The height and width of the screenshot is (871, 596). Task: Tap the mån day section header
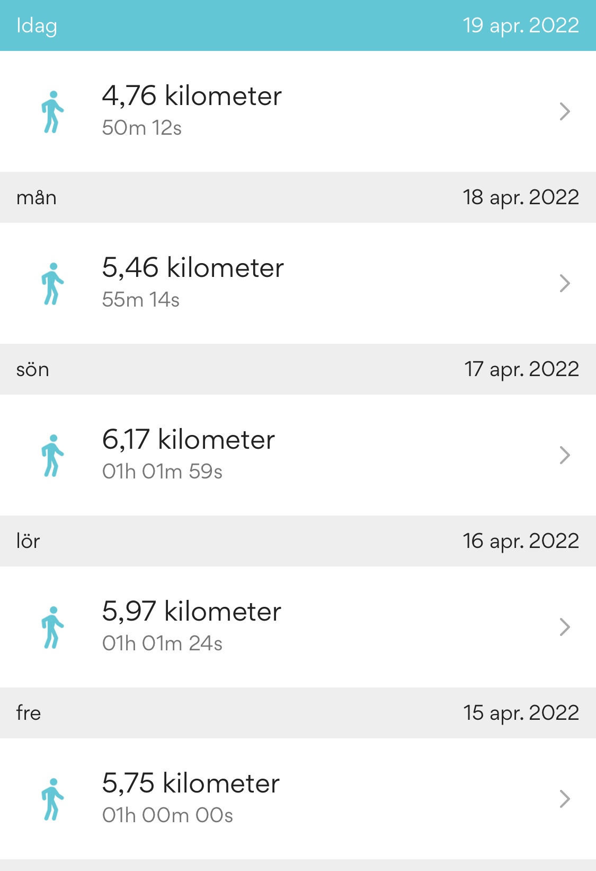pyautogui.click(x=37, y=197)
